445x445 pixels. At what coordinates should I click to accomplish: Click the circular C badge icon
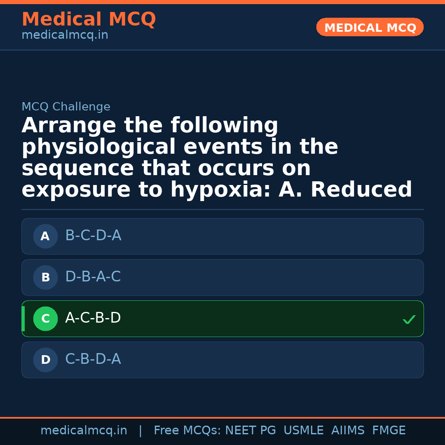(45, 319)
